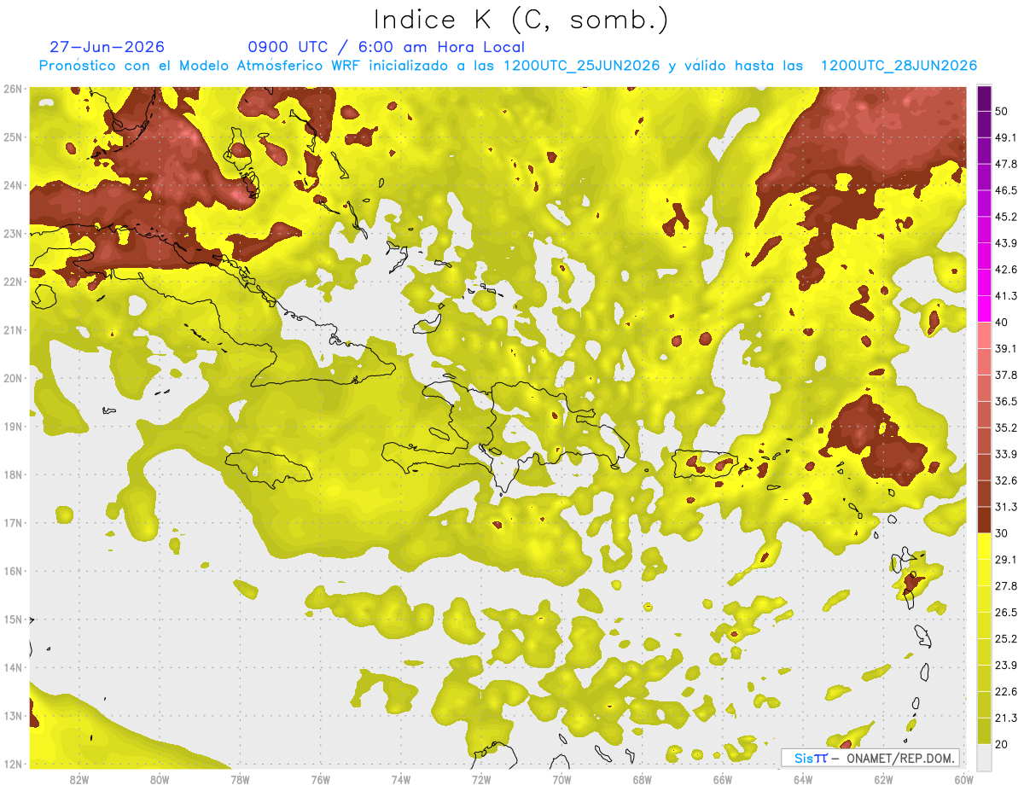Screen dimensions: 1024x791
Task: Click the "24N" latitude label
Action: coord(13,185)
